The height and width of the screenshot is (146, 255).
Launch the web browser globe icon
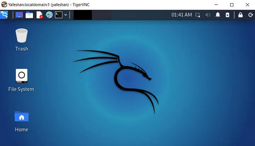pos(49,15)
